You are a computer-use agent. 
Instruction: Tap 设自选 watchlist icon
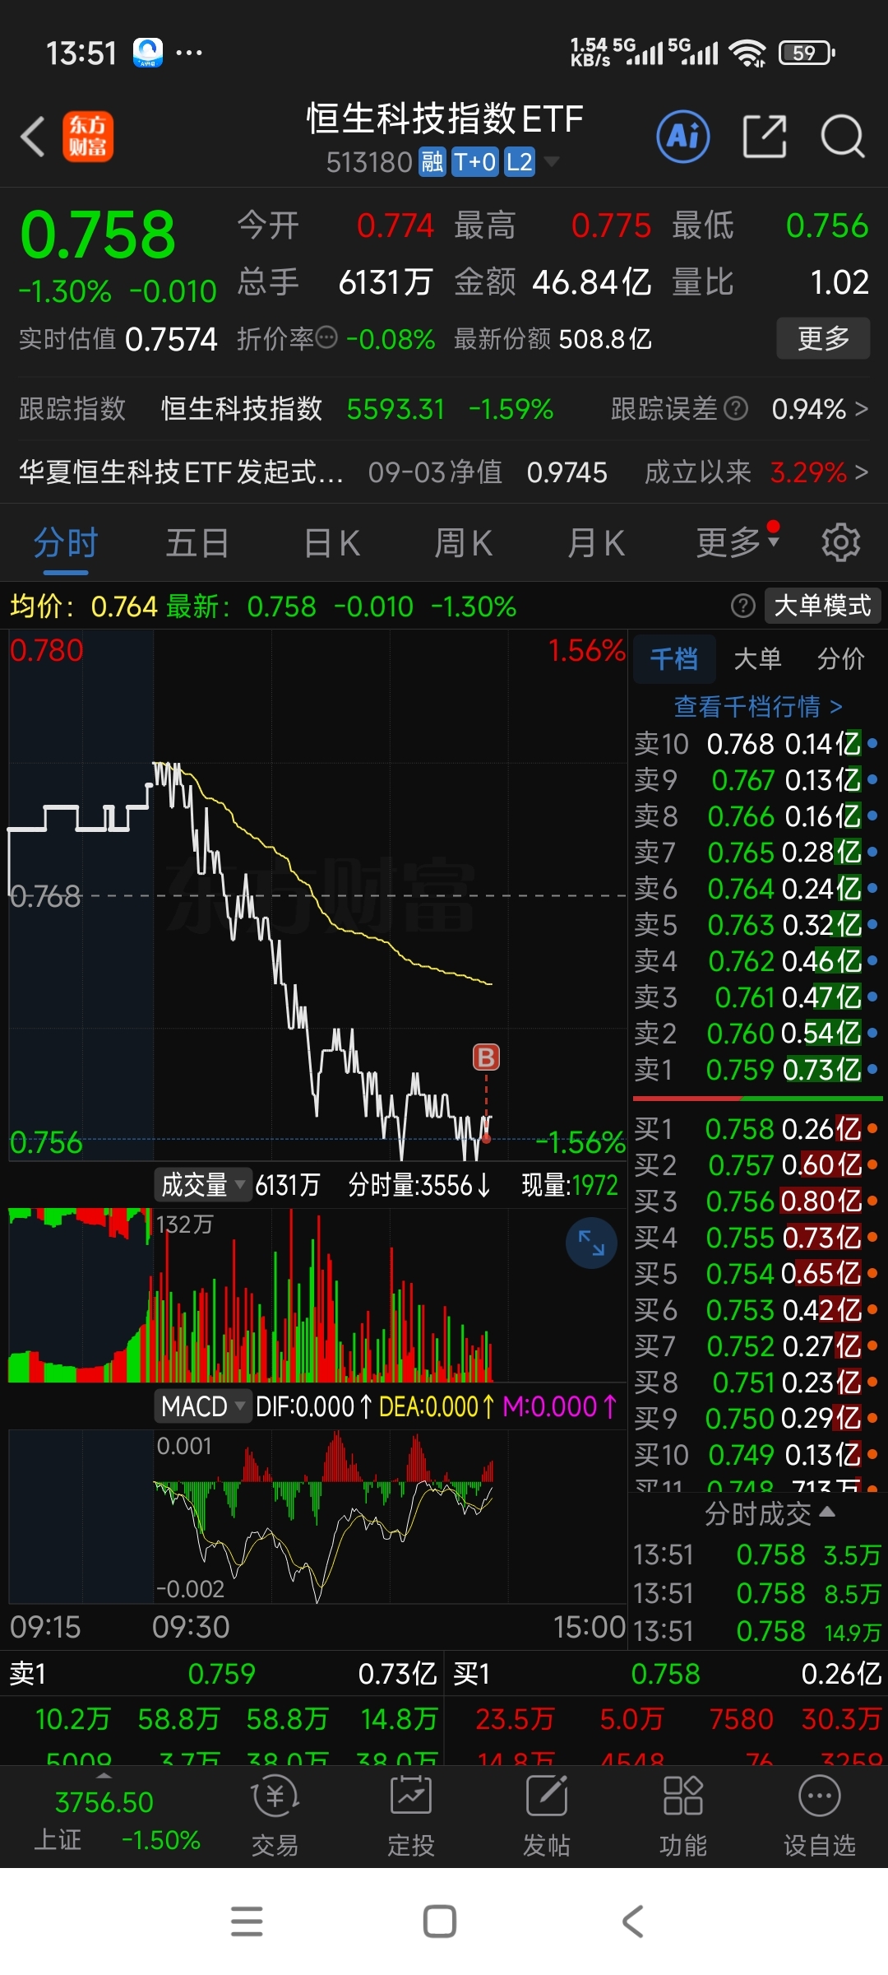coord(819,1817)
